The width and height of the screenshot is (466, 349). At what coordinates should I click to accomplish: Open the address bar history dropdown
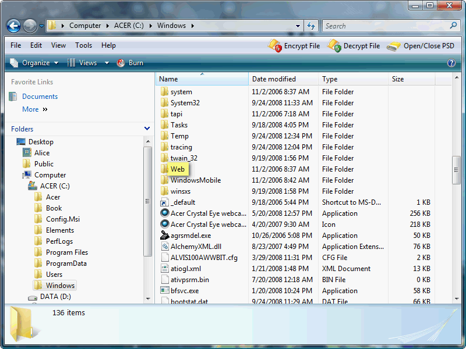pyautogui.click(x=298, y=26)
